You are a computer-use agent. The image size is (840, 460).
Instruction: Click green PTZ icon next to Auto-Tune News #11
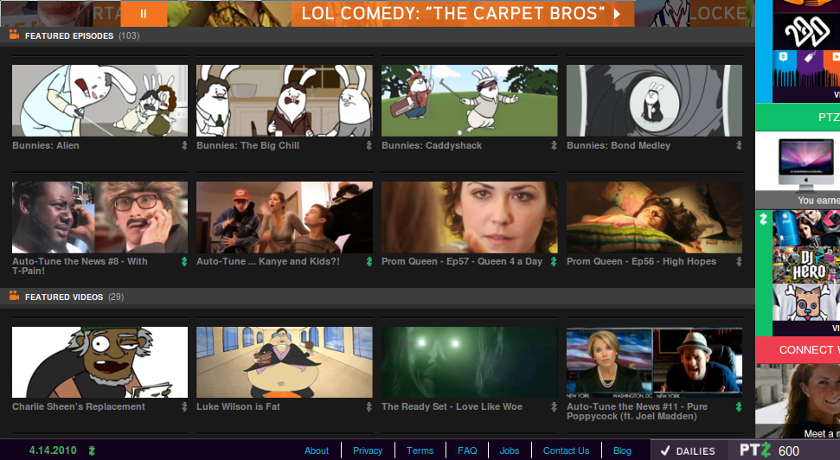click(739, 407)
